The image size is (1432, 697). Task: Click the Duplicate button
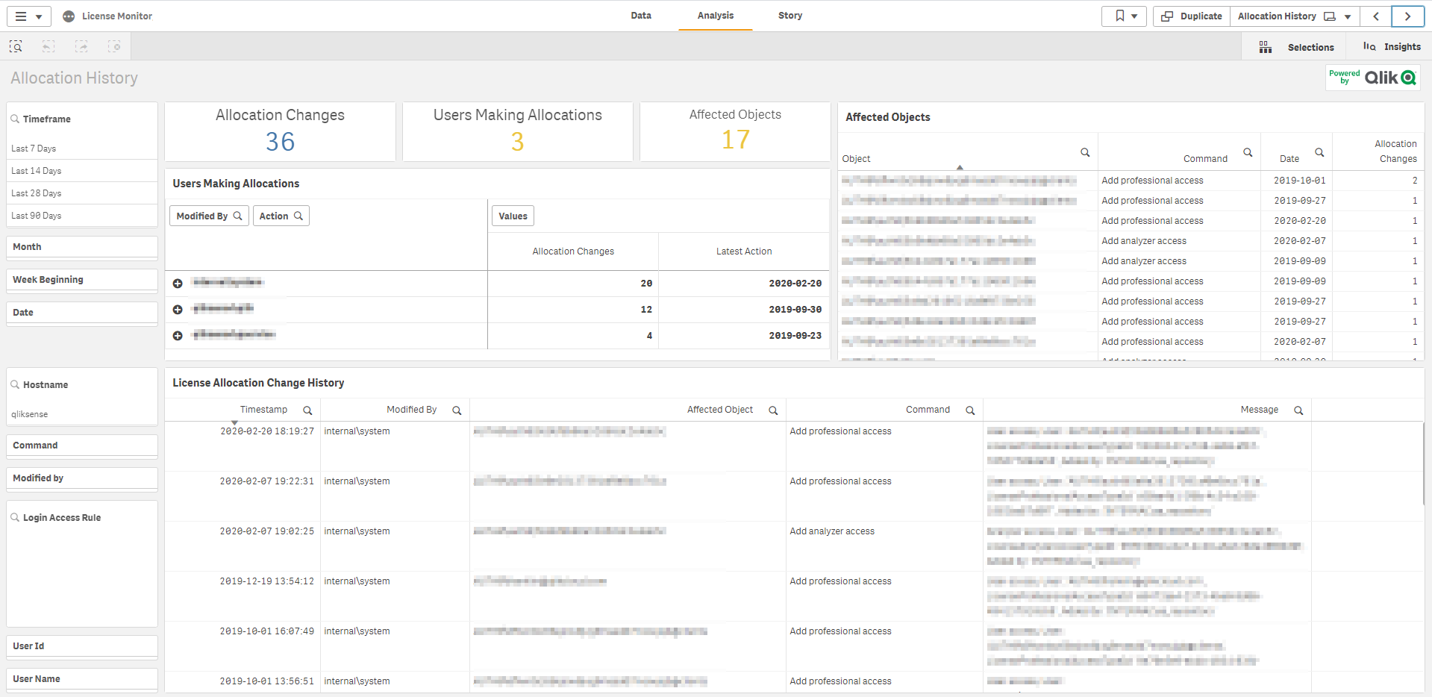pos(1190,16)
